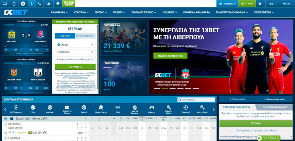Open the green pitch view icon for Βέντσπιλς

[30, 133]
